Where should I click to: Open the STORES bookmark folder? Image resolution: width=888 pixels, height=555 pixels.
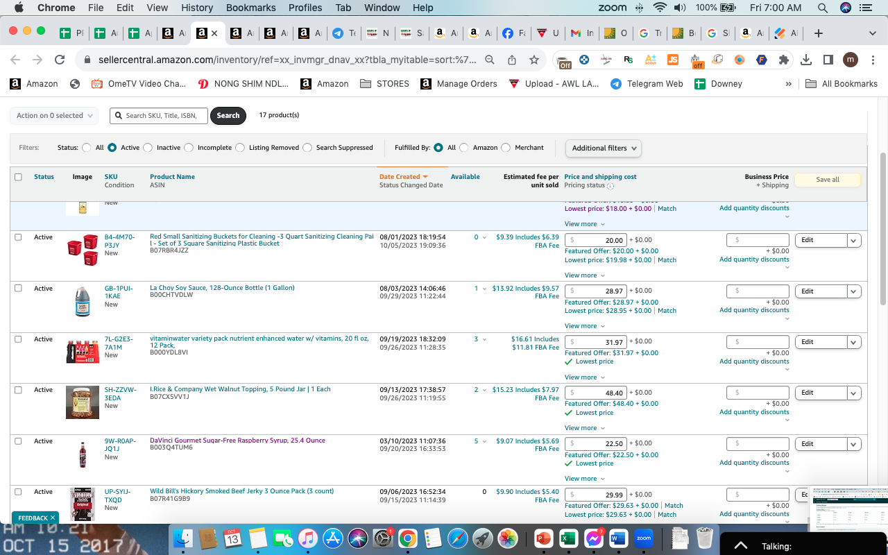pyautogui.click(x=385, y=84)
